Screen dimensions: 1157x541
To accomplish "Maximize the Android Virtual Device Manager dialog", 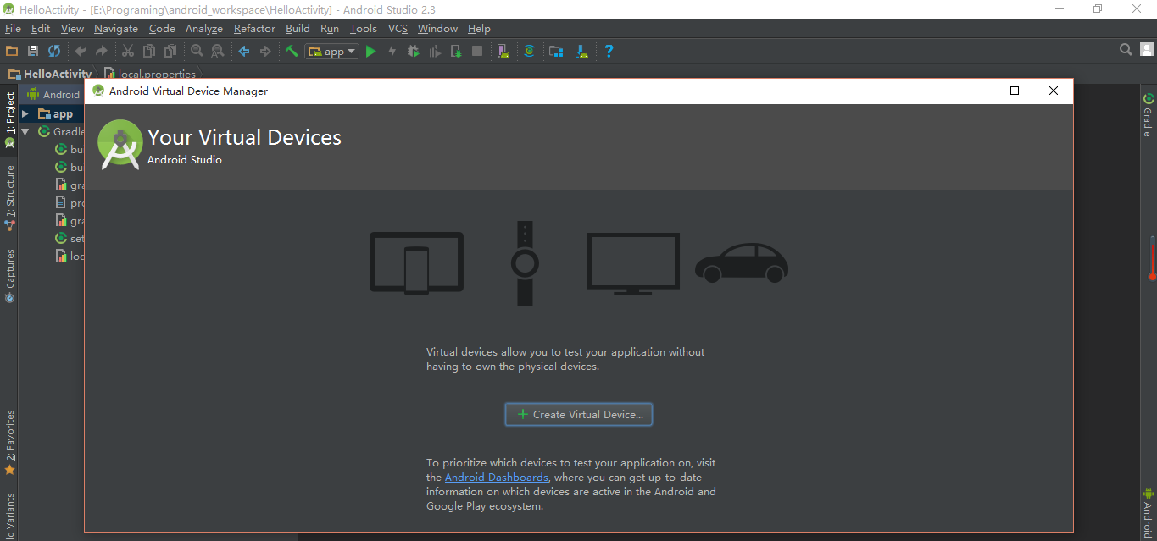I will click(1015, 91).
